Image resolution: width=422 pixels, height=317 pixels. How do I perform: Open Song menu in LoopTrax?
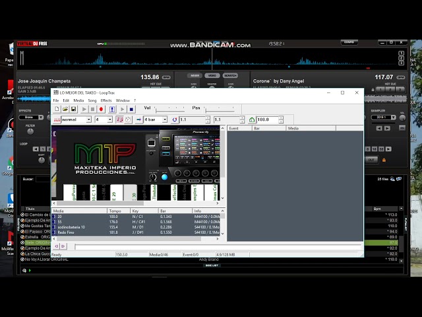(x=92, y=100)
